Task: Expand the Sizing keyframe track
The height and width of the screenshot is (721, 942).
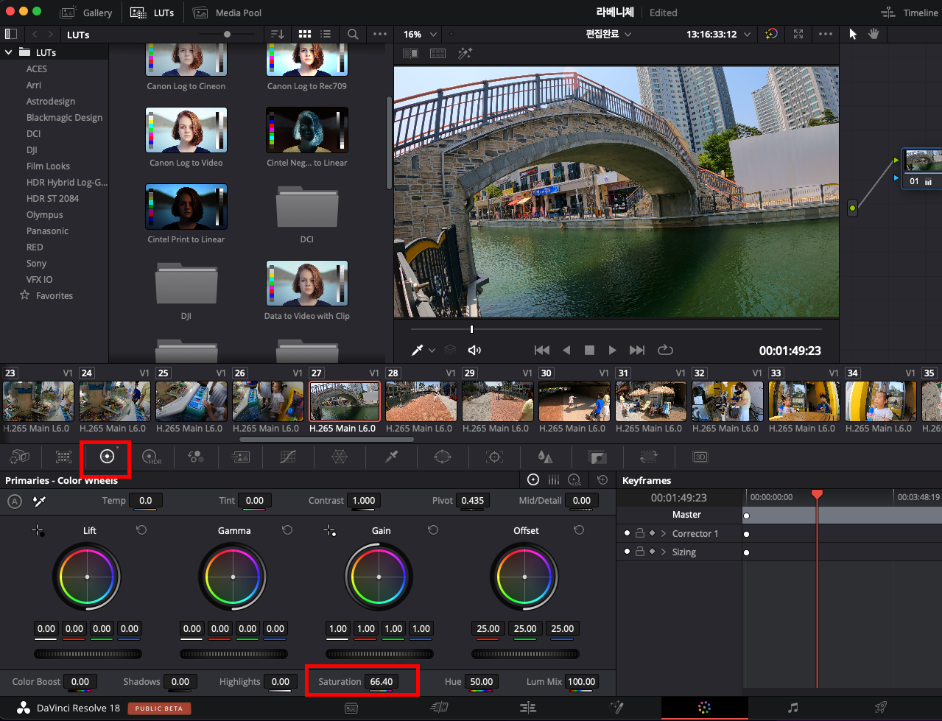Action: (664, 552)
